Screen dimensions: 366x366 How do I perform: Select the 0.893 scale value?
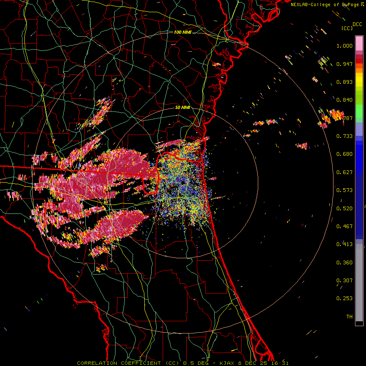click(344, 82)
